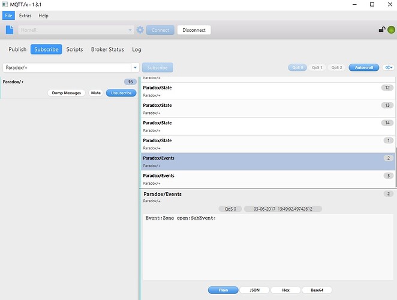397x300 pixels.
Task: Click the message count badge showing 16
Action: 130,82
